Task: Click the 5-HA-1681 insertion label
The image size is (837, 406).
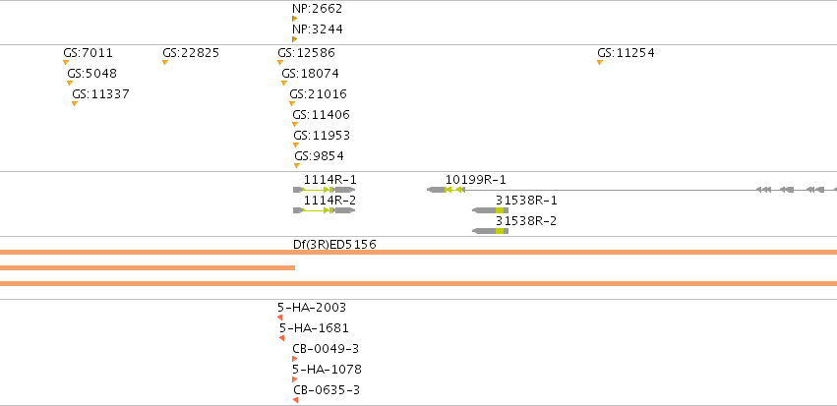Action: [x=314, y=328]
